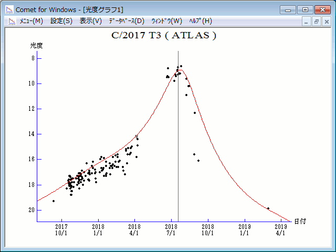
Task: Click the C/2017 T3 (ATLAS) graph title
Action: (x=164, y=36)
